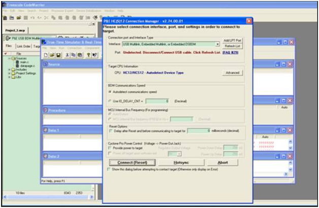
Task: Enable Delay after Reset checkbox
Action: (111, 131)
